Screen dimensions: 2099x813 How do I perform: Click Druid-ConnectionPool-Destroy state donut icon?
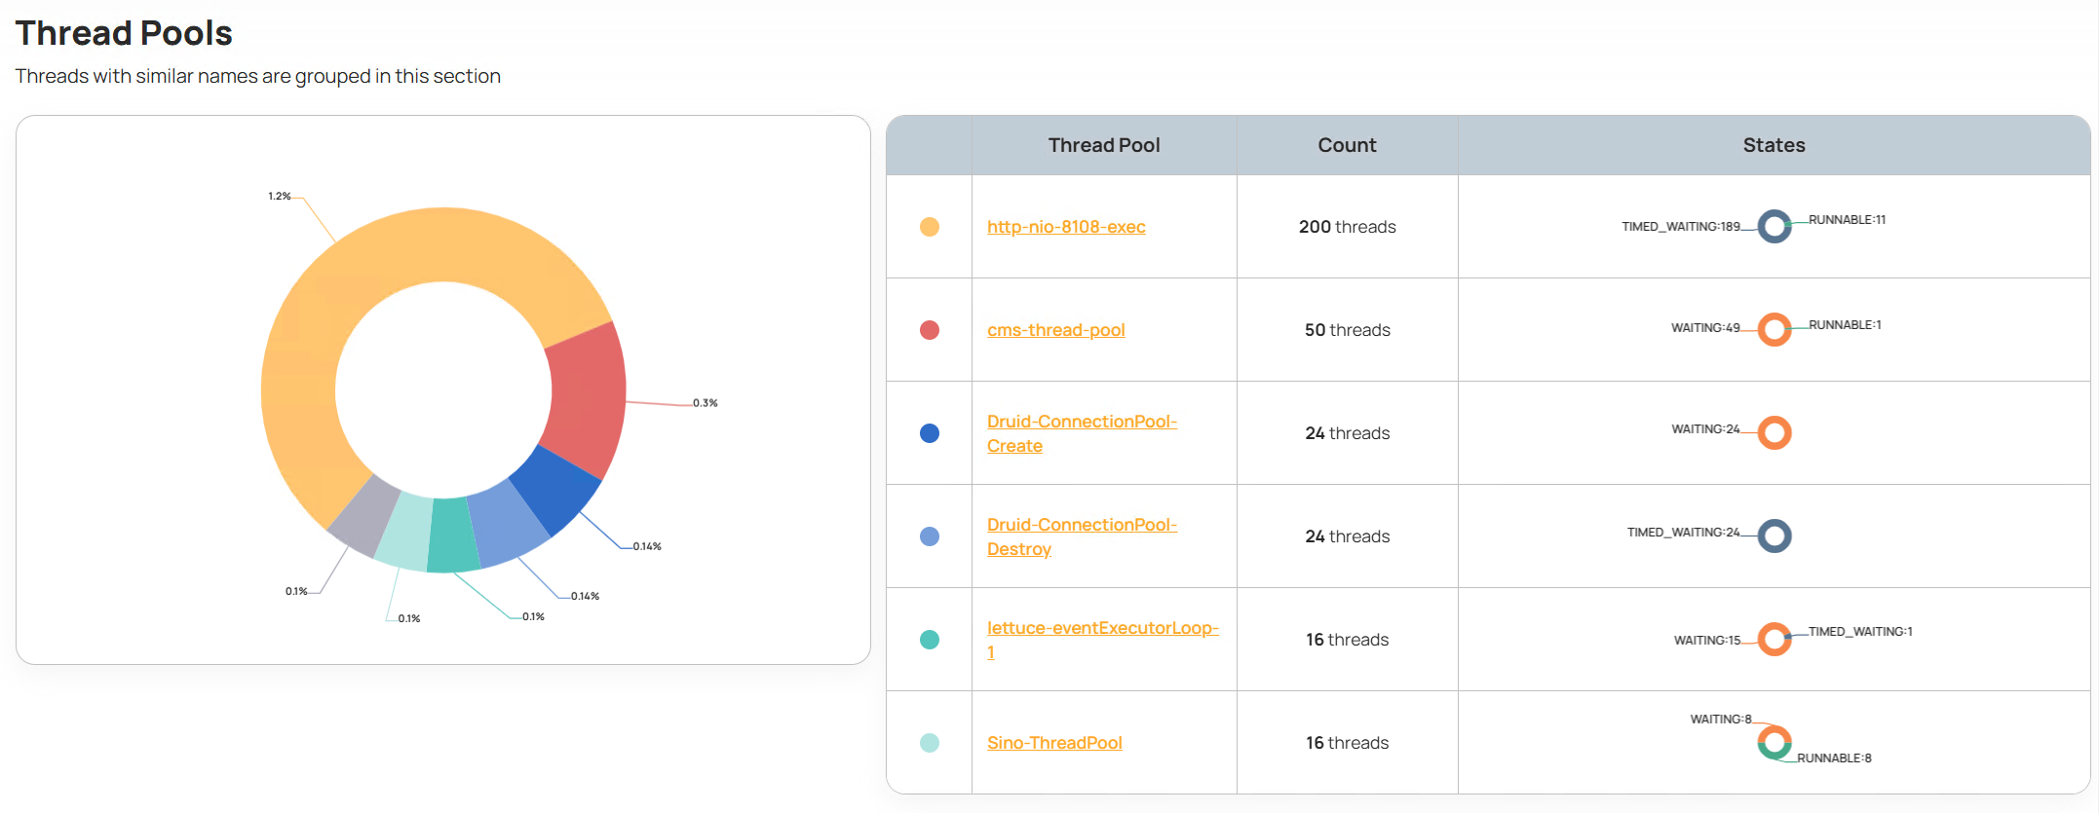[x=1774, y=536]
